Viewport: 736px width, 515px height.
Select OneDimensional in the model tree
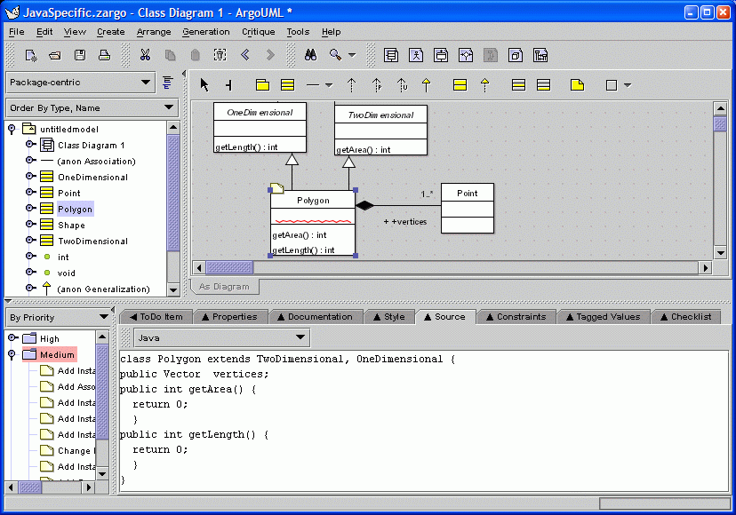coord(93,178)
